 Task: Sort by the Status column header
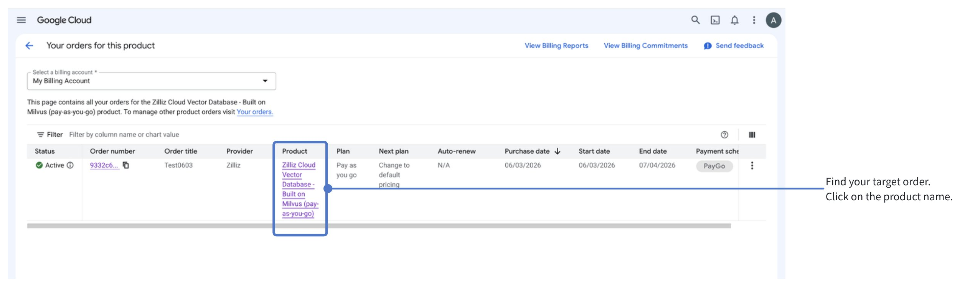pyautogui.click(x=45, y=151)
